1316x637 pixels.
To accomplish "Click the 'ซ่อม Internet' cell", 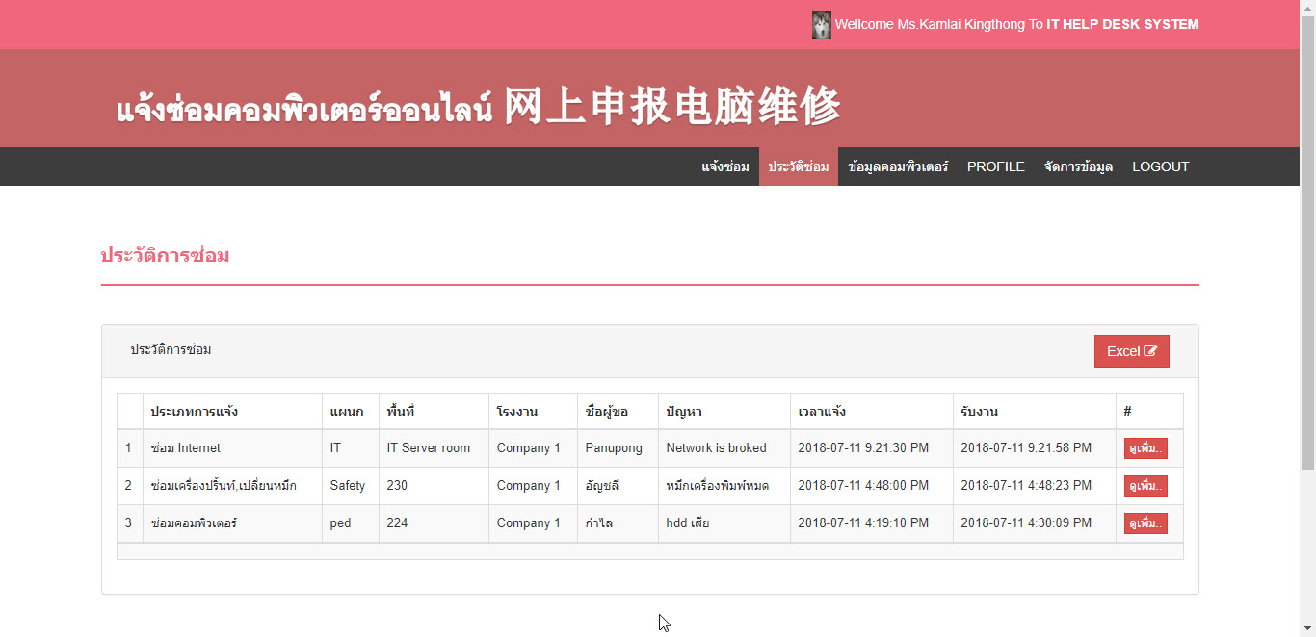I will [x=232, y=448].
